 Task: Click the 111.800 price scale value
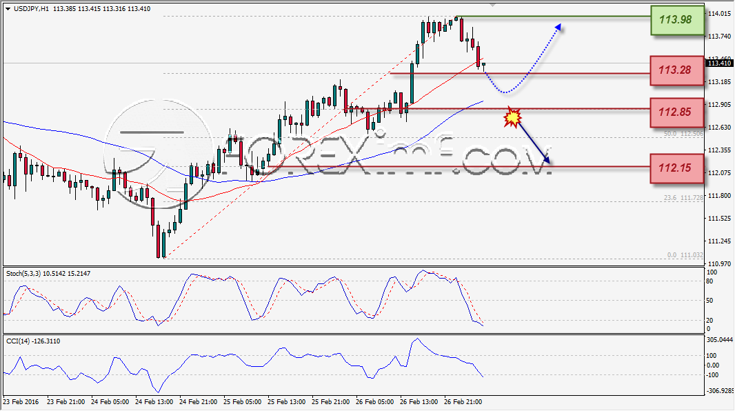click(720, 195)
